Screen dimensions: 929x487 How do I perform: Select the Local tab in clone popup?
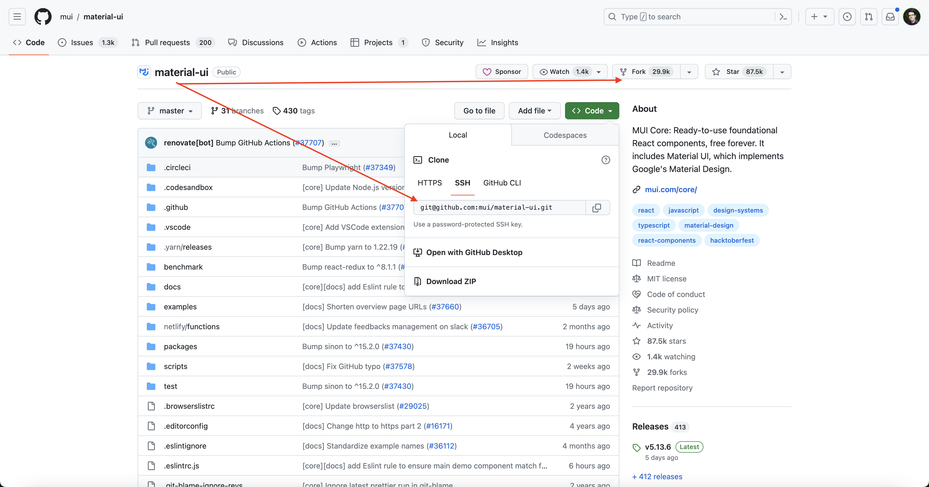pyautogui.click(x=458, y=135)
